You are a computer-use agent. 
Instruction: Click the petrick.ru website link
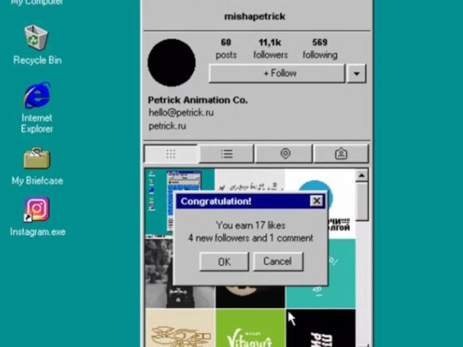point(167,126)
